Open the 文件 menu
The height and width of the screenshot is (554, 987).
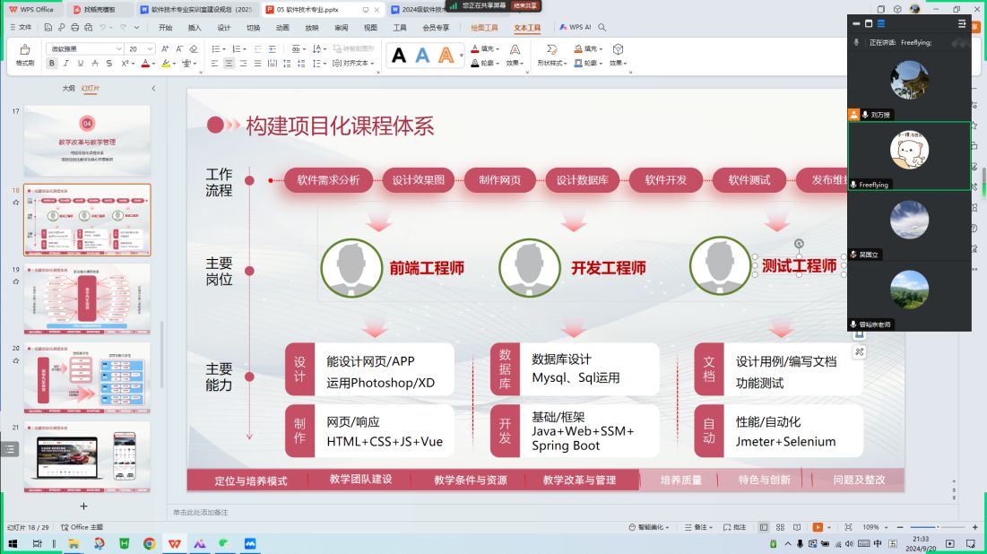pyautogui.click(x=22, y=27)
